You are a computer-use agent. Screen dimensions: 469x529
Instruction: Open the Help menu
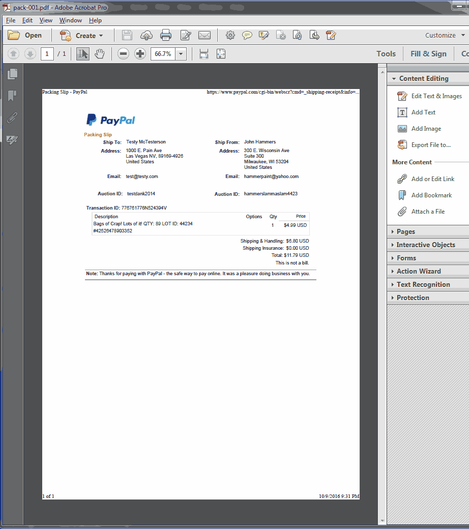click(95, 20)
